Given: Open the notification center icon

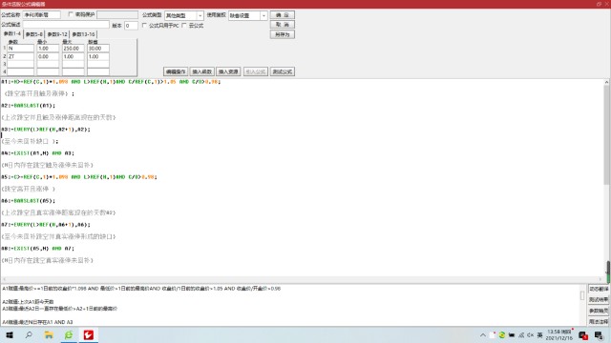Looking at the screenshot, I should pos(599,335).
